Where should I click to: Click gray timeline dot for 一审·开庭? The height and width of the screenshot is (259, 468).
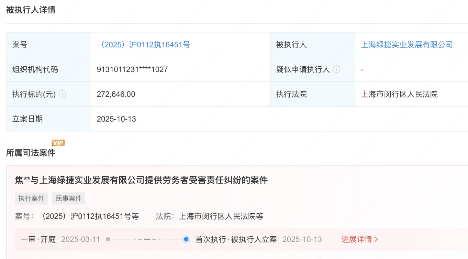[108, 239]
